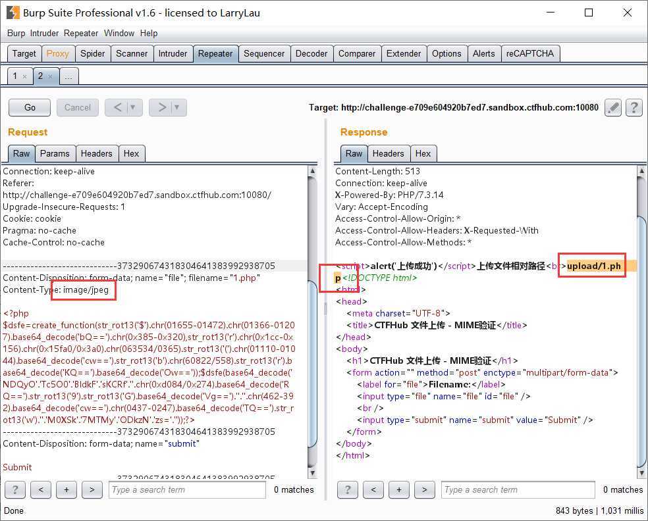This screenshot has height=521, width=648.
Task: Select Repeater sub-tab 1
Action: pos(15,76)
